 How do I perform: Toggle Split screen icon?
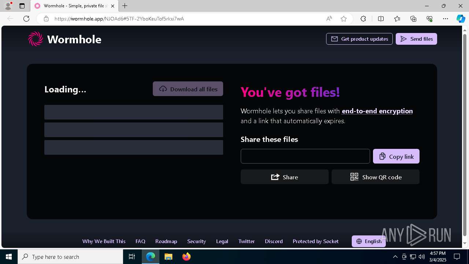[381, 19]
